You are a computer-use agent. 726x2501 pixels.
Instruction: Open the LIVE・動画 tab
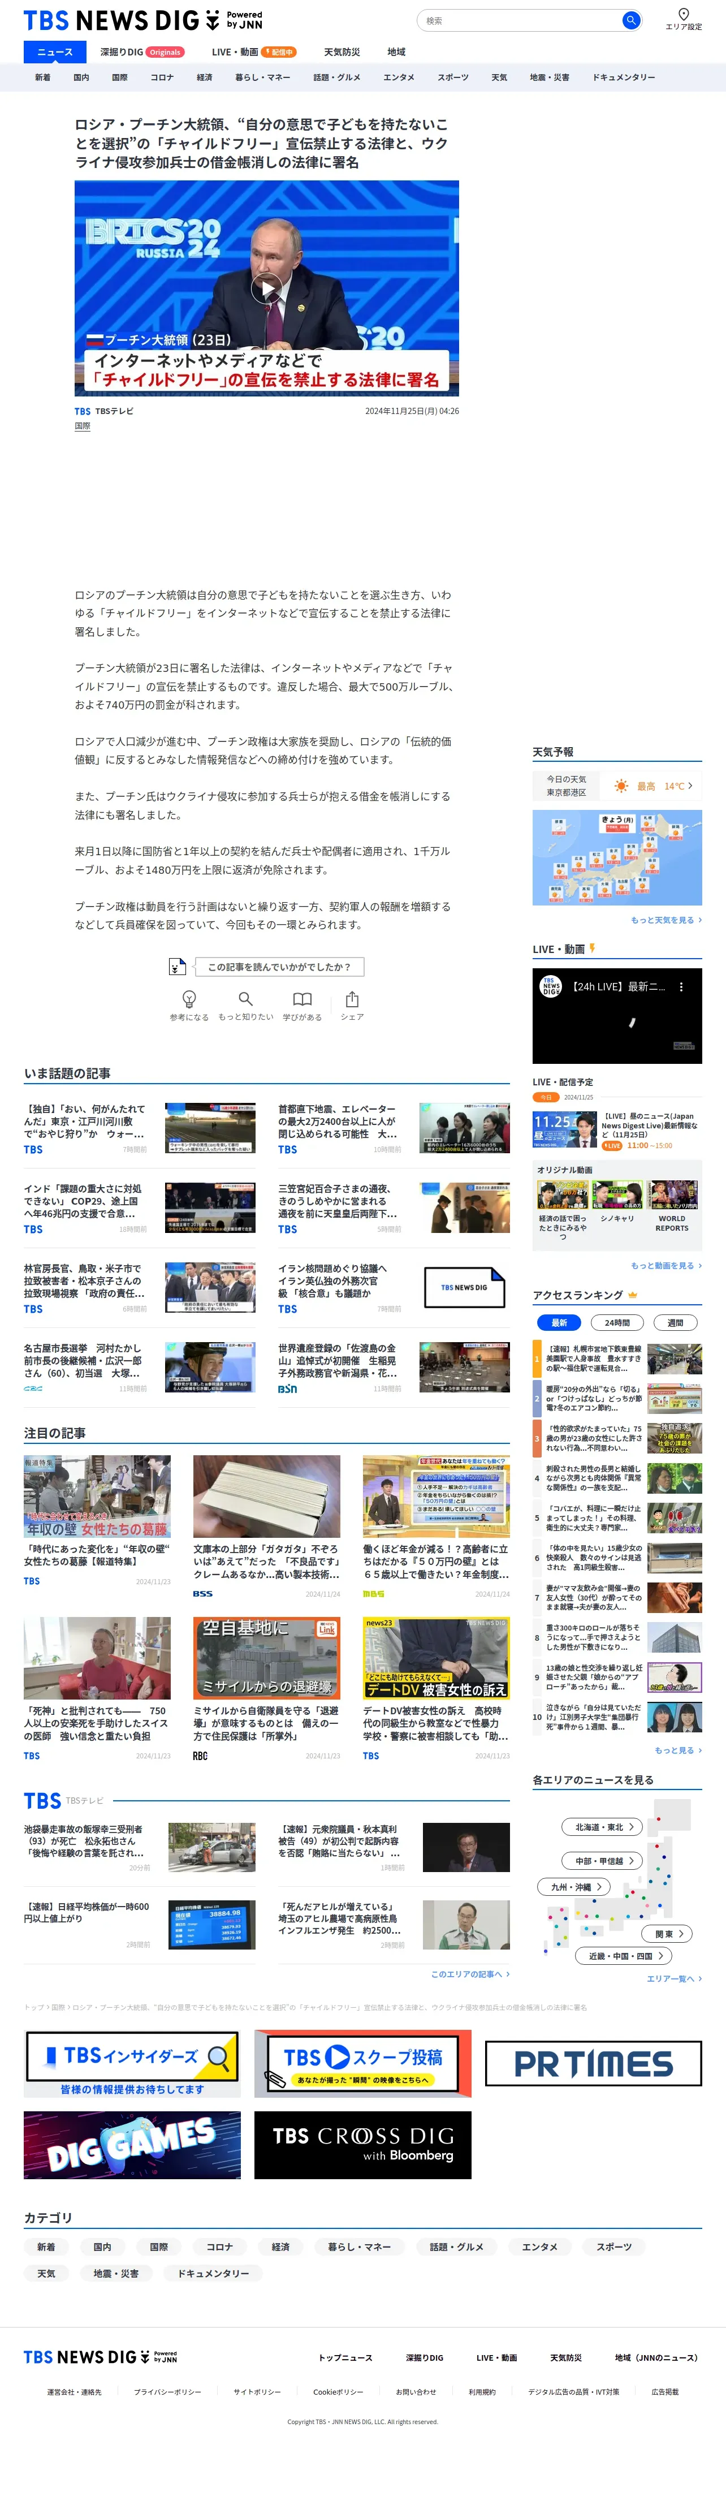253,53
